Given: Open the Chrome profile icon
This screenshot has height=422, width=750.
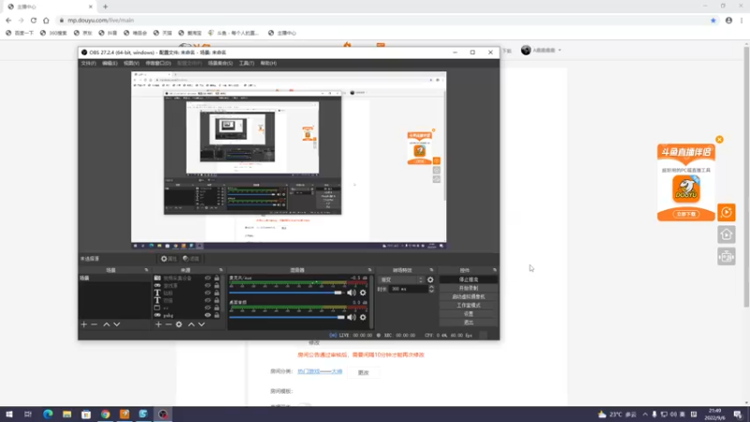Looking at the screenshot, I should (728, 20).
